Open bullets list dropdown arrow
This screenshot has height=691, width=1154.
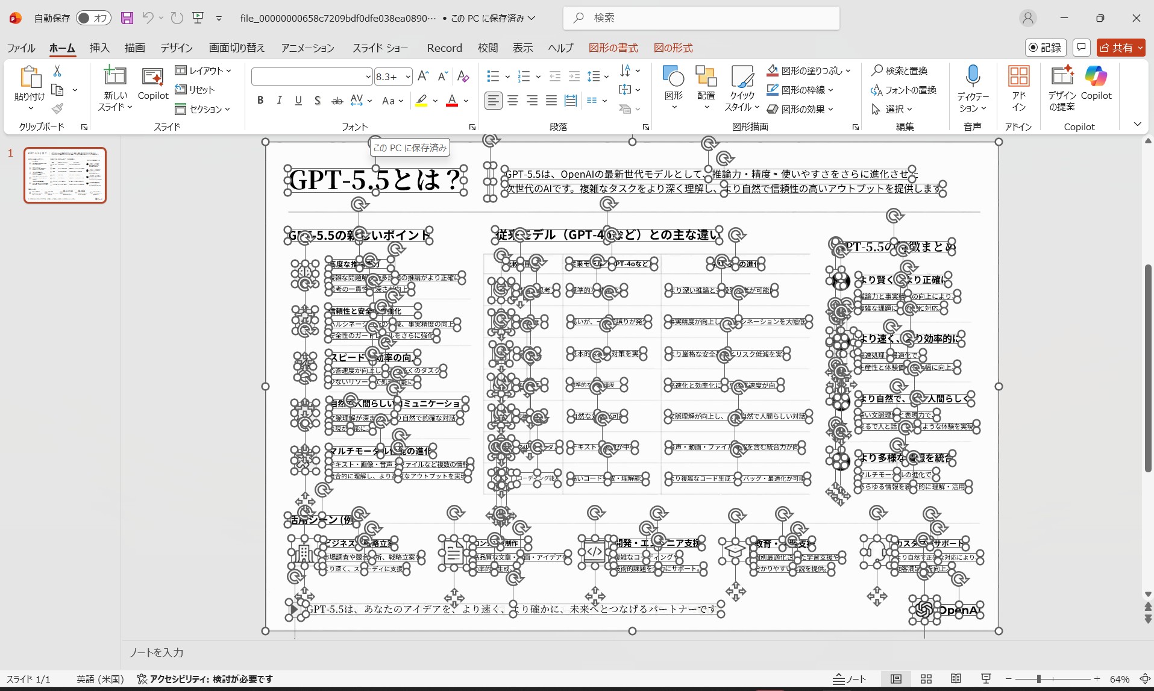point(507,77)
